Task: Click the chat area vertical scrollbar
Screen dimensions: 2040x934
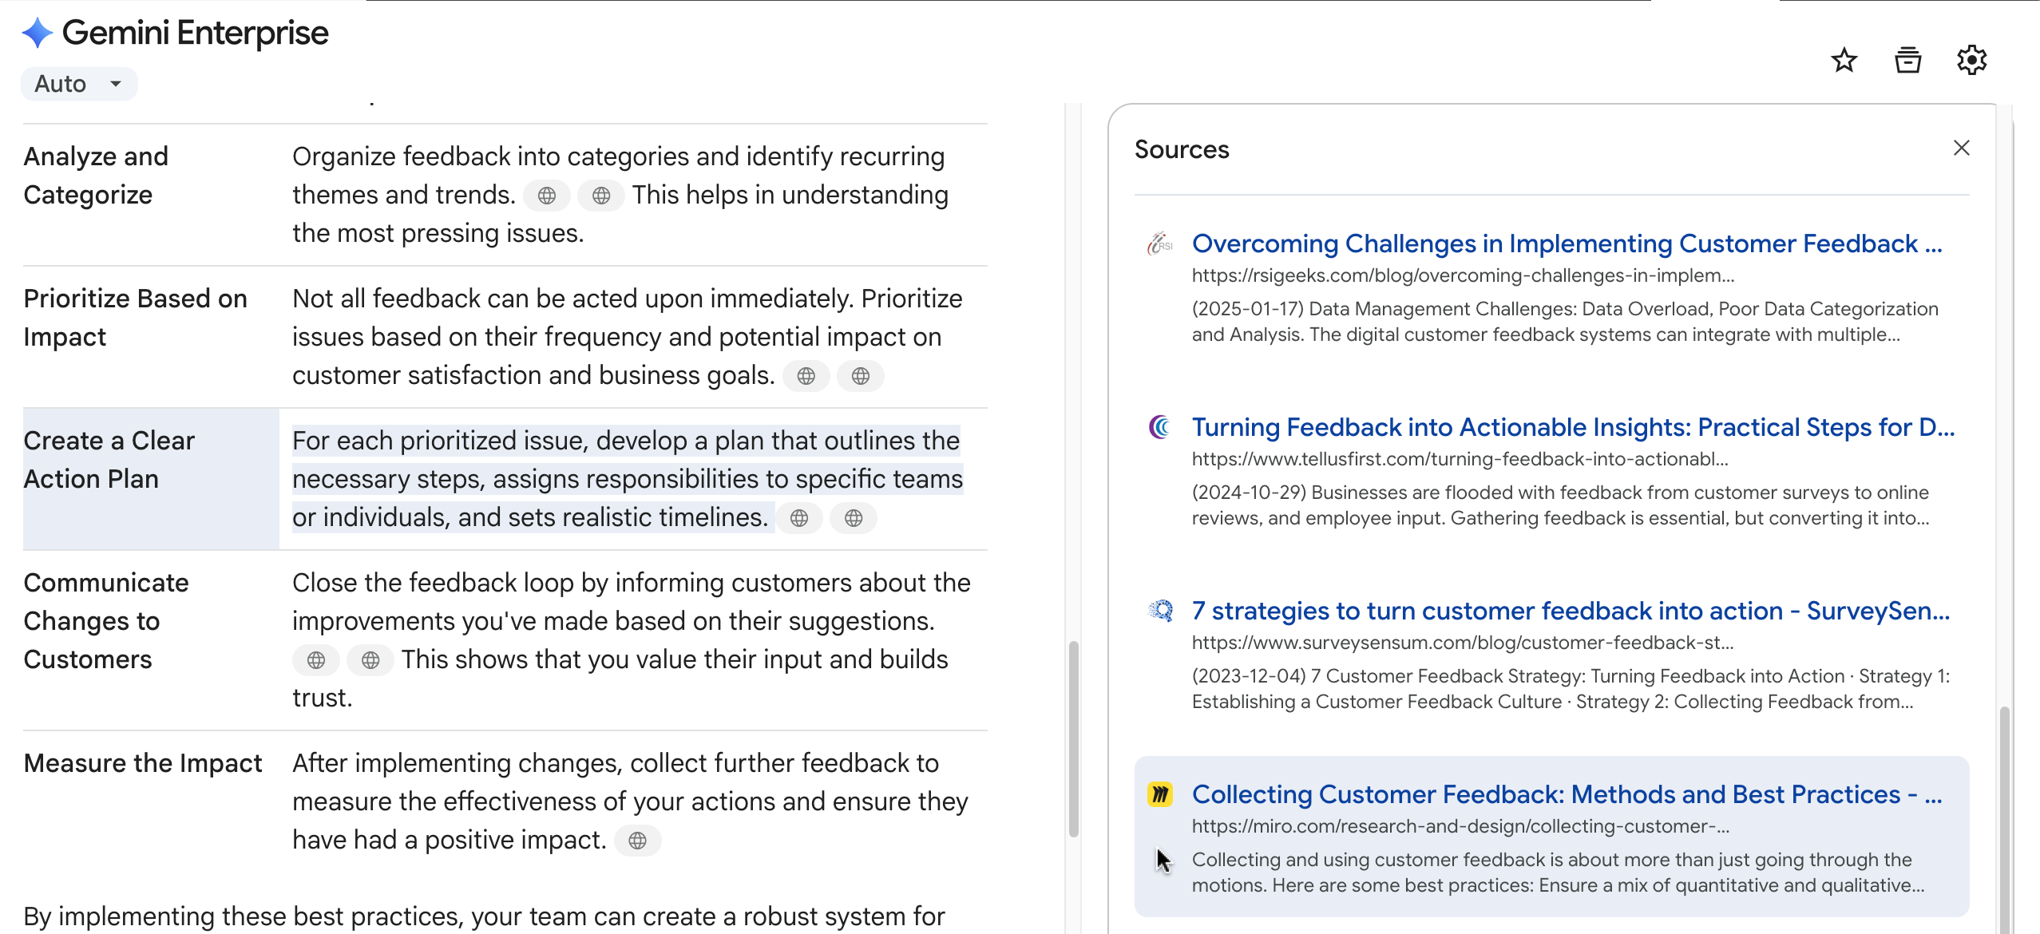Action: (1074, 738)
